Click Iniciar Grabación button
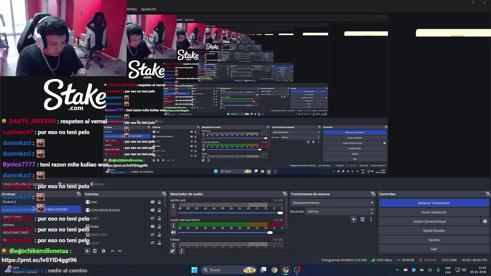Image resolution: width=491 pixels, height=276 pixels. point(434,212)
